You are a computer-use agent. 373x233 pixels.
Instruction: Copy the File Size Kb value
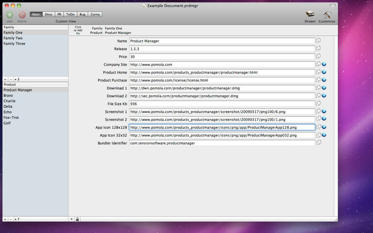(x=318, y=103)
